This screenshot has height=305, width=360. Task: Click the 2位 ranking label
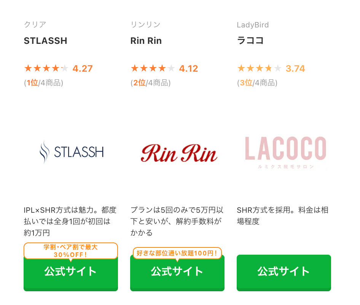(x=139, y=83)
